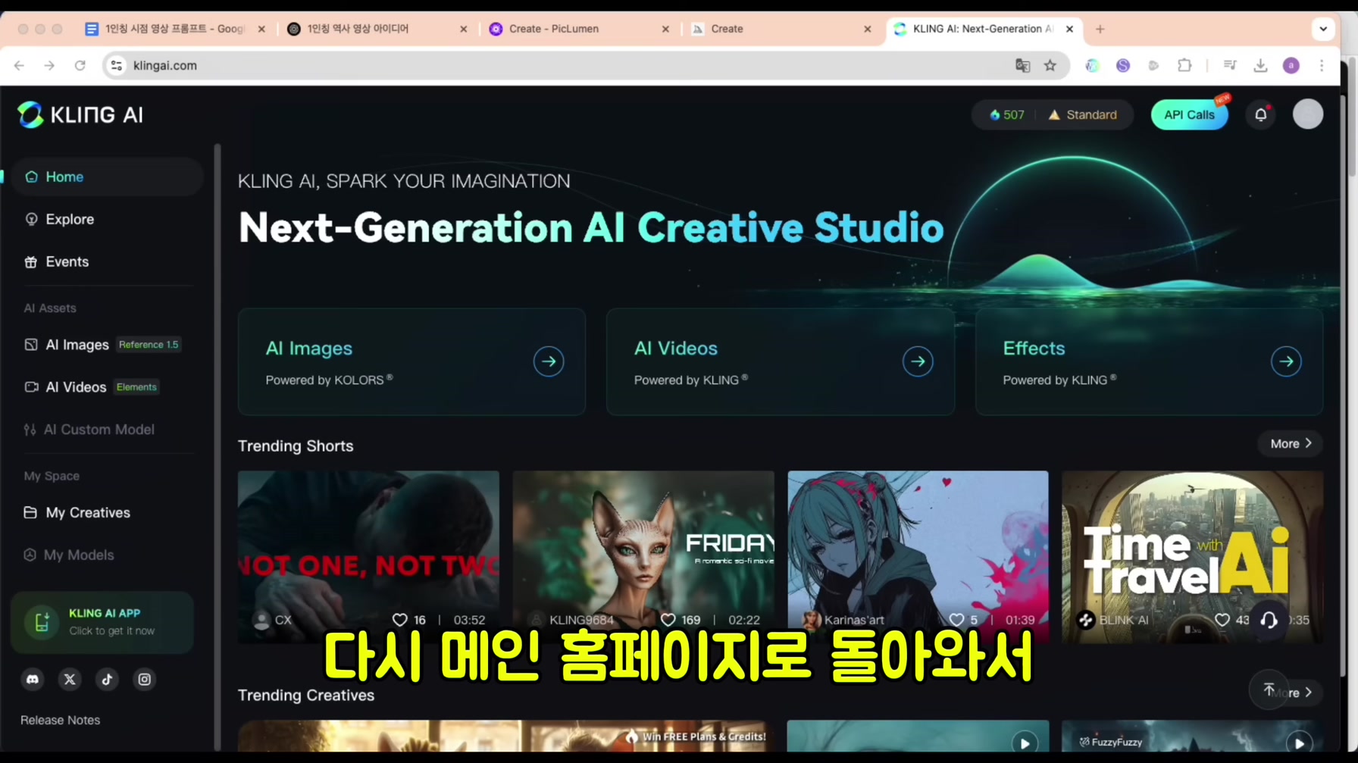1358x763 pixels.
Task: Open the browser extensions puzzle icon
Action: [1184, 65]
